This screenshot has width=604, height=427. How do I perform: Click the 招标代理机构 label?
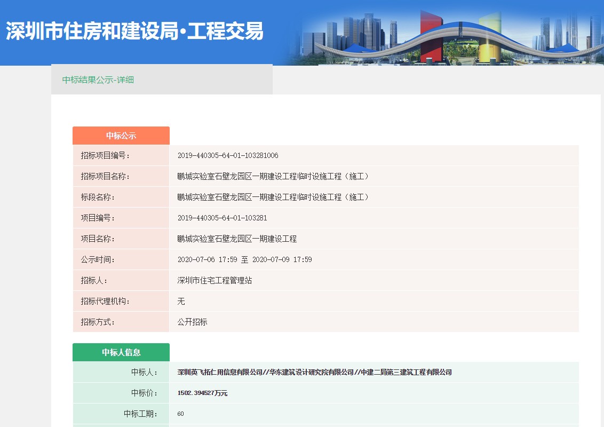tap(105, 301)
